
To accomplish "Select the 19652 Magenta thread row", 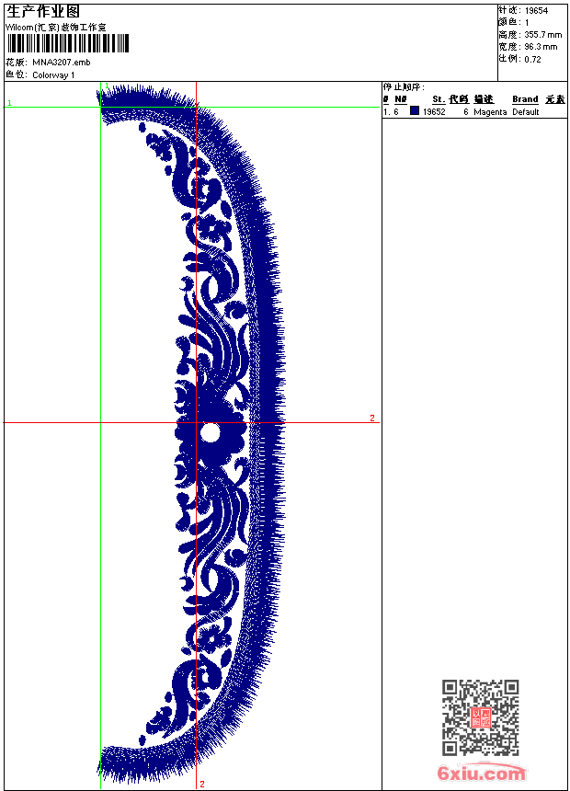I will (474, 111).
